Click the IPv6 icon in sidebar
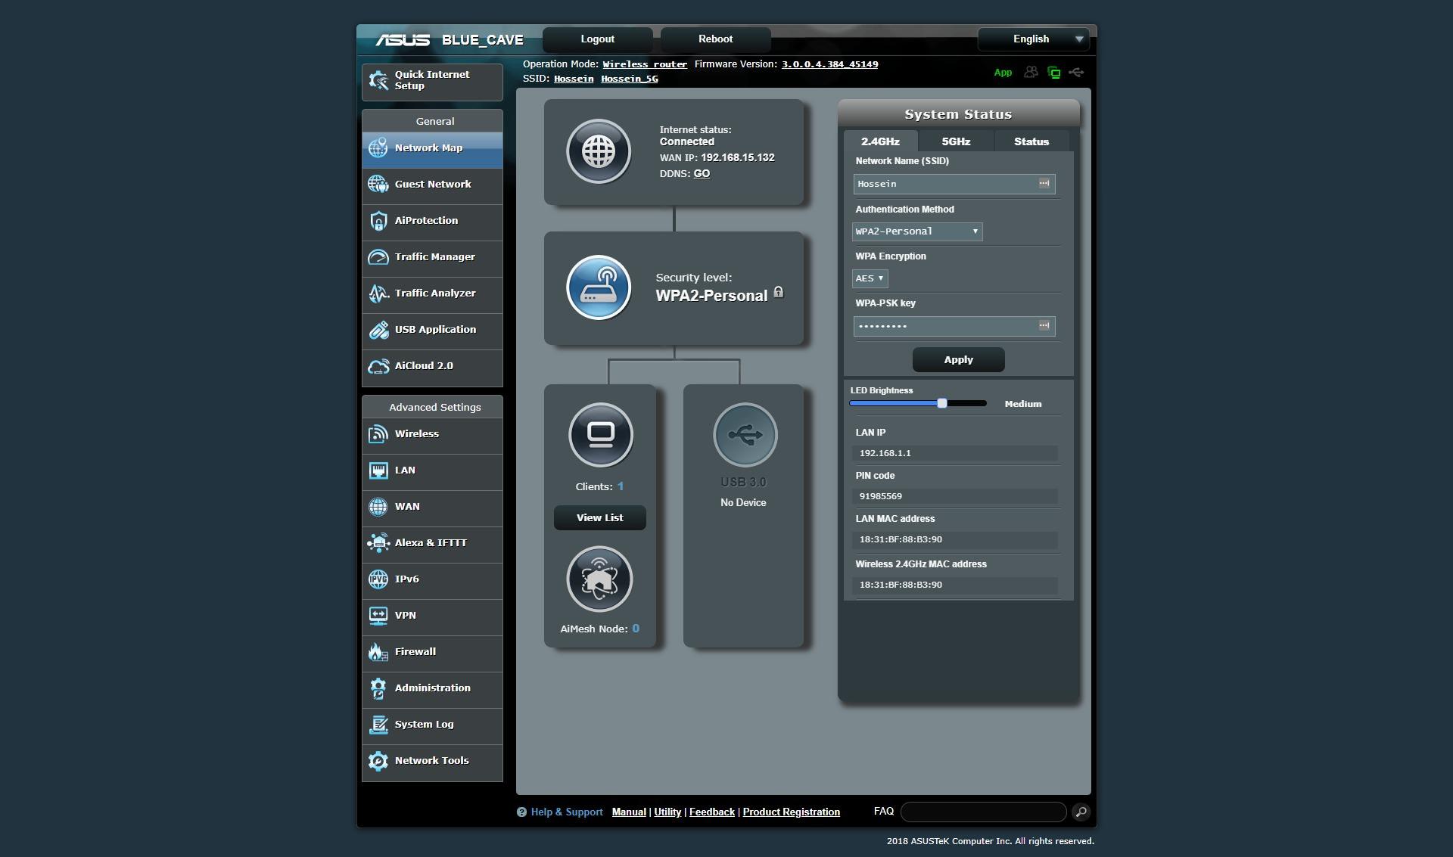Image resolution: width=1453 pixels, height=857 pixels. click(378, 579)
